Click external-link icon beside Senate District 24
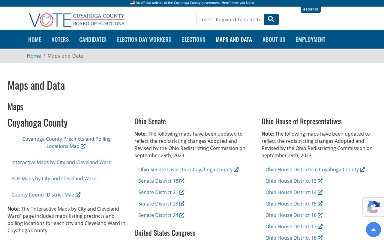The image size is (384, 240). pos(182,215)
